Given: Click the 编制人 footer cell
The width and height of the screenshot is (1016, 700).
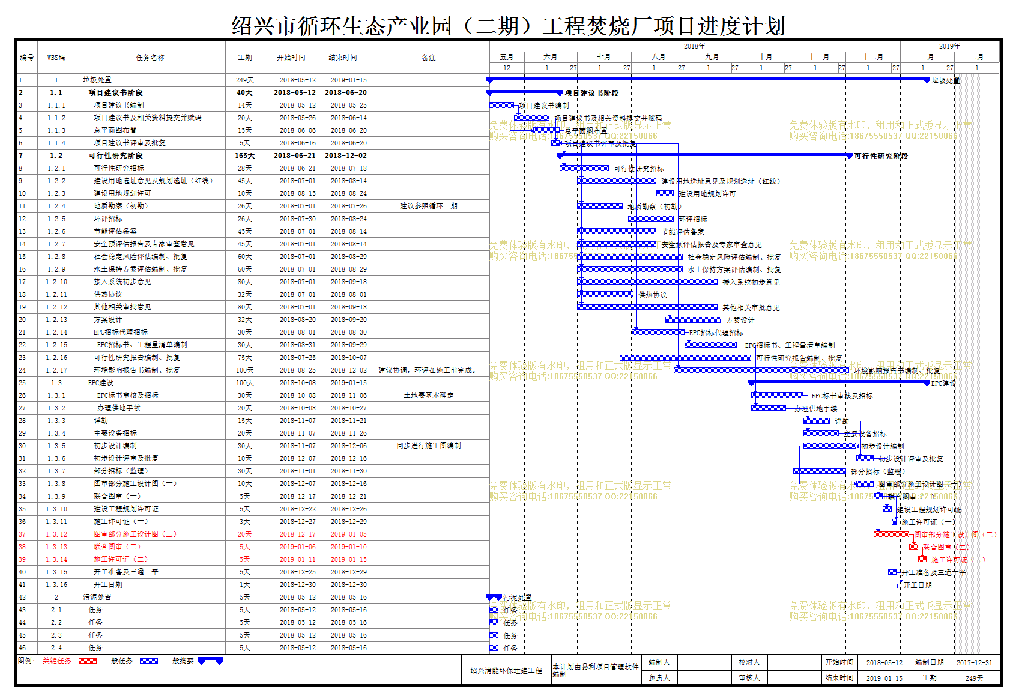Looking at the screenshot, I should click(659, 662).
